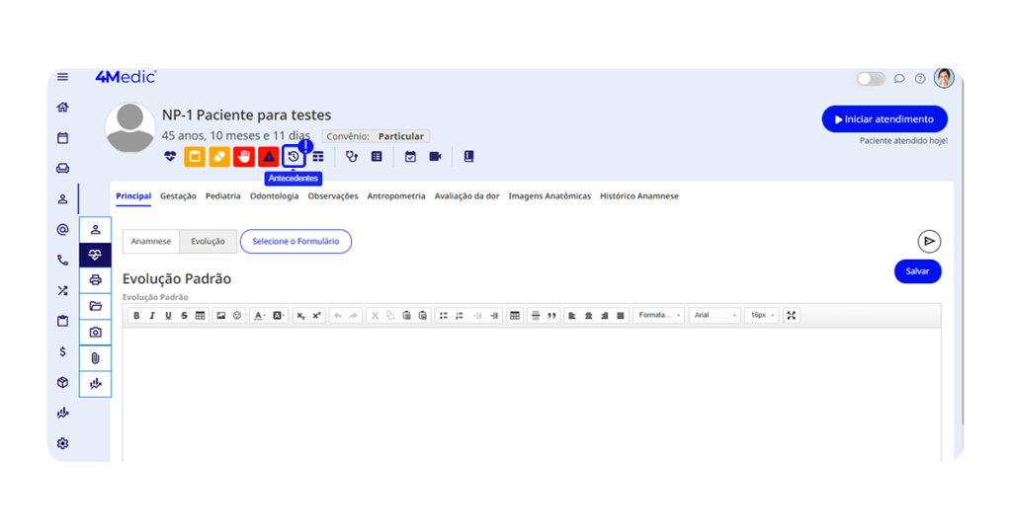
Task: Click the red warning triangle icon
Action: pos(268,157)
